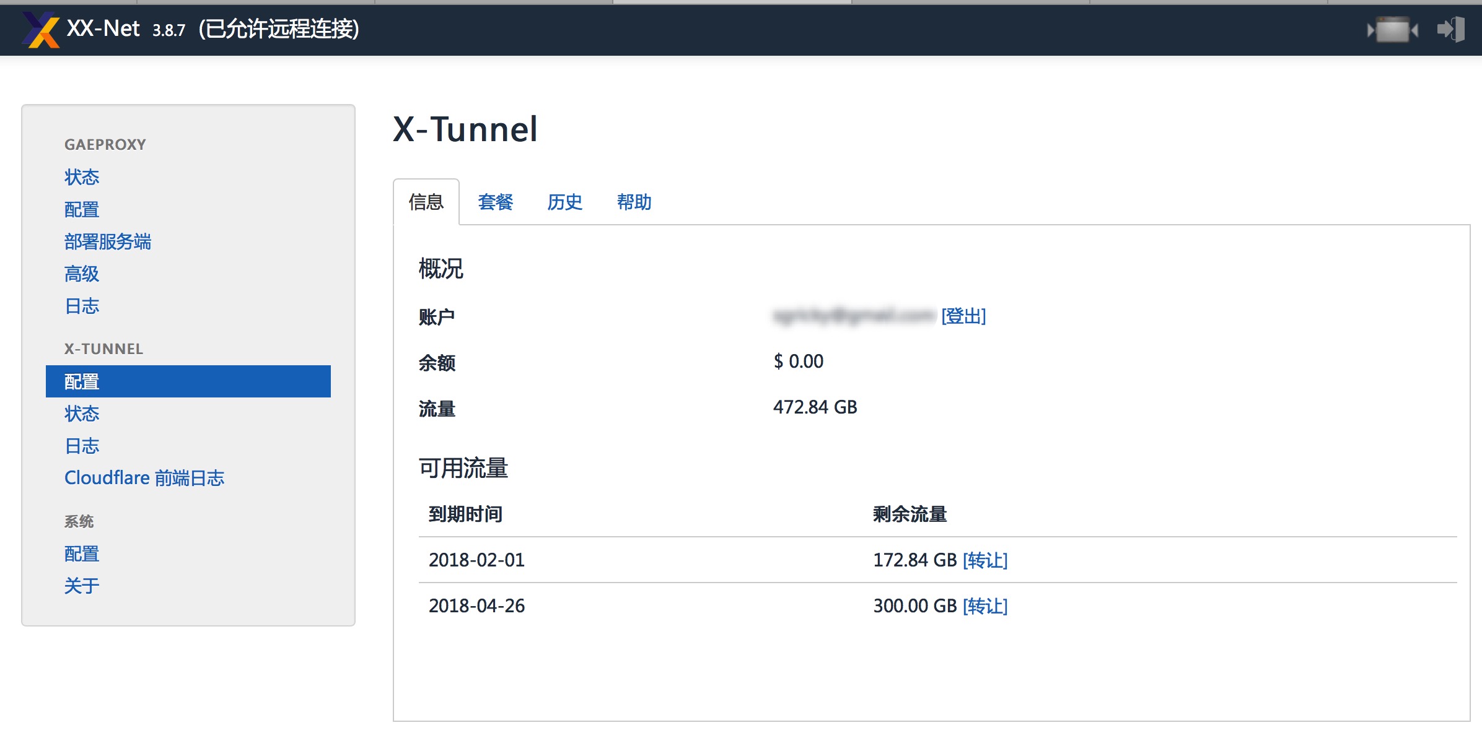This screenshot has height=733, width=1482.
Task: Switch to the 套餐 tab
Action: (x=496, y=202)
